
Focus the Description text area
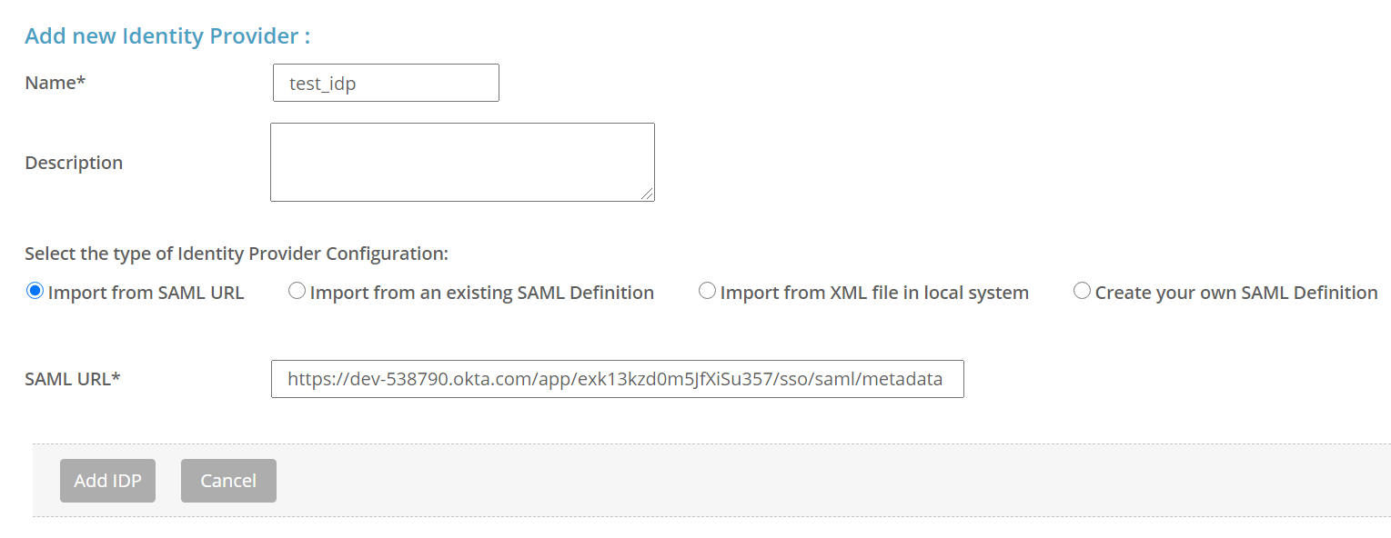pyautogui.click(x=461, y=162)
